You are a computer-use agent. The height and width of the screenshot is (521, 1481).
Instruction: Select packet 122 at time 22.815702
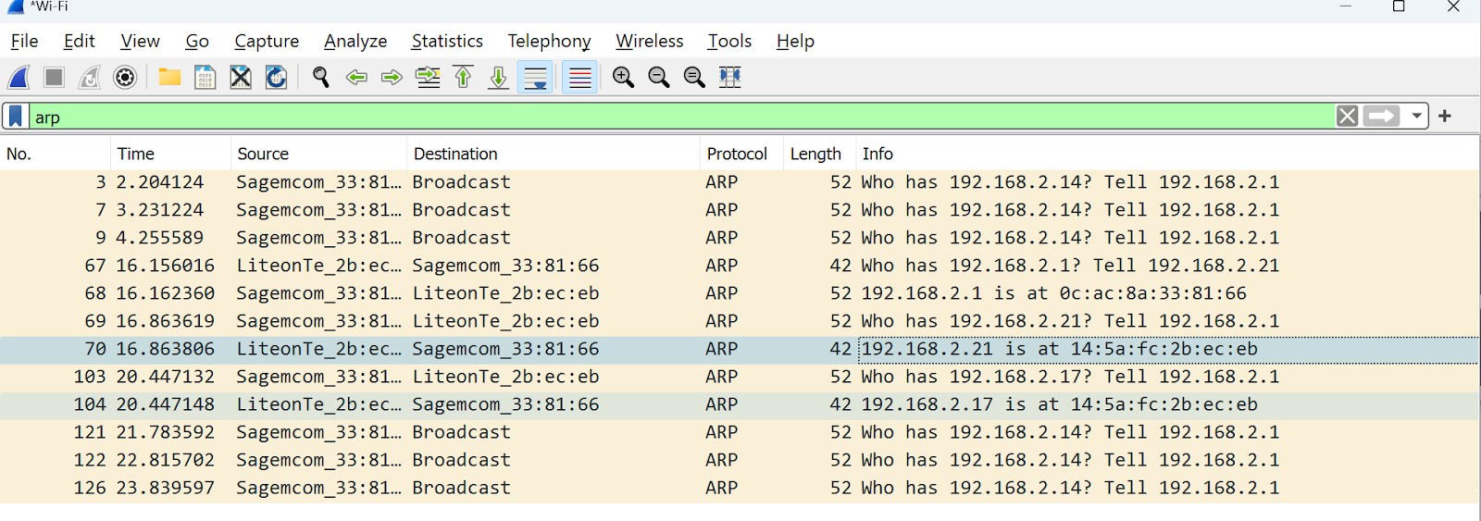coord(740,460)
